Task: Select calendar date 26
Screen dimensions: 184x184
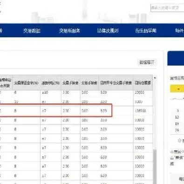Action: click(x=177, y=130)
